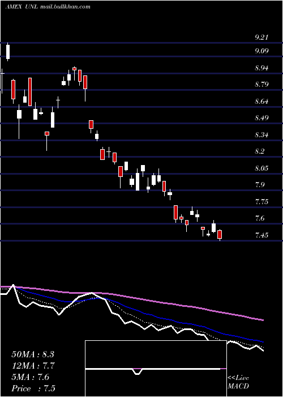Click the Price : 7.5 readout
Viewport: 283px width, 397px height.
click(x=33, y=388)
